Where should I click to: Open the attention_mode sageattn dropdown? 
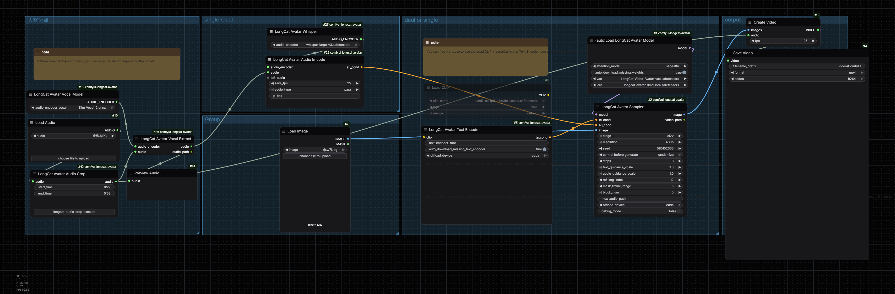(x=639, y=66)
